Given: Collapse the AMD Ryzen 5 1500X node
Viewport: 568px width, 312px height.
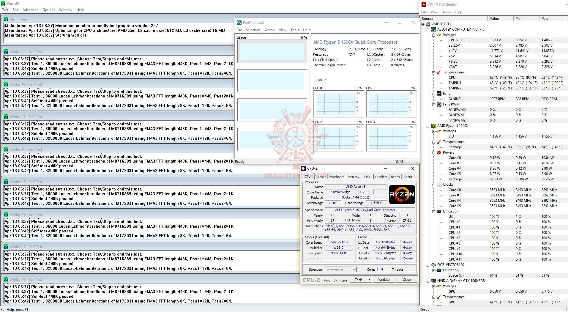Looking at the screenshot, I should (428, 126).
